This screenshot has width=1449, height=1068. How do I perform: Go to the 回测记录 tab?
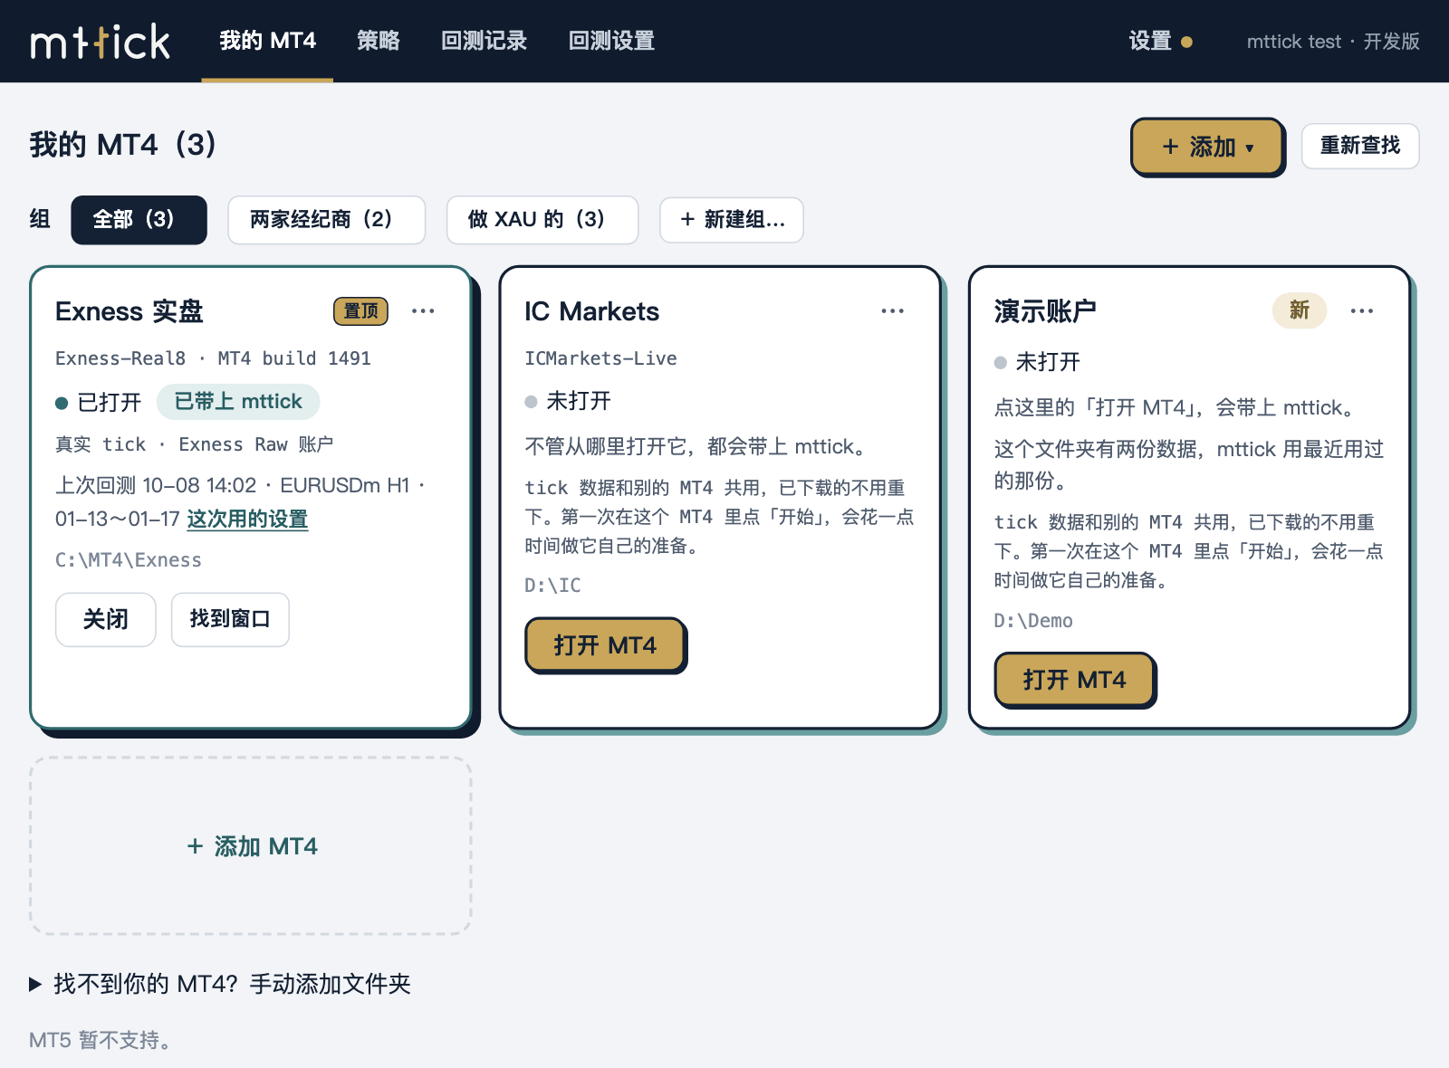[484, 41]
